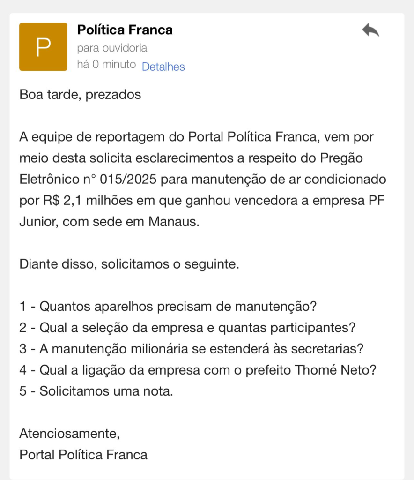Screen dimensions: 414x480
Task: Click the reply arrow icon
Action: click(370, 30)
